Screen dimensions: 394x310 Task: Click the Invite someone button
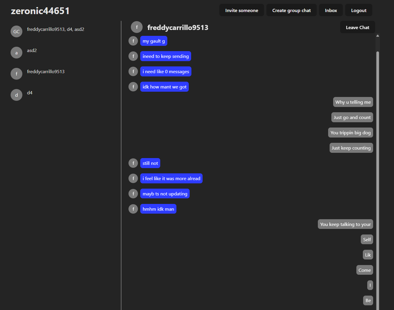242,10
